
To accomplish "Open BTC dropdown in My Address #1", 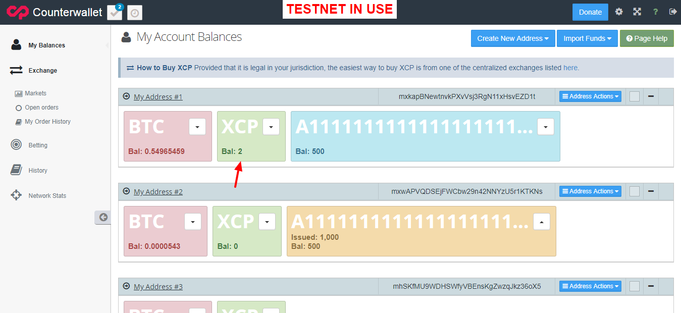I will pos(197,127).
